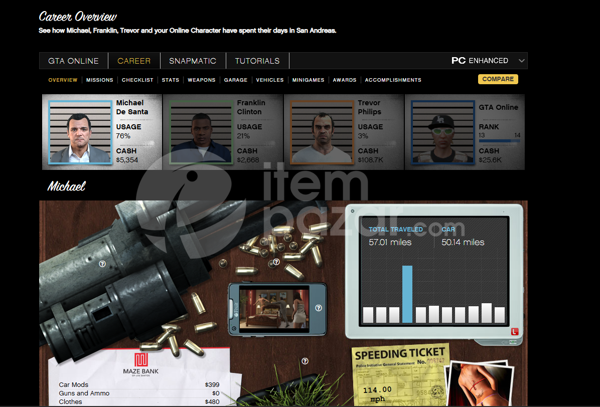
Task: Open the Missions section
Action: (99, 80)
